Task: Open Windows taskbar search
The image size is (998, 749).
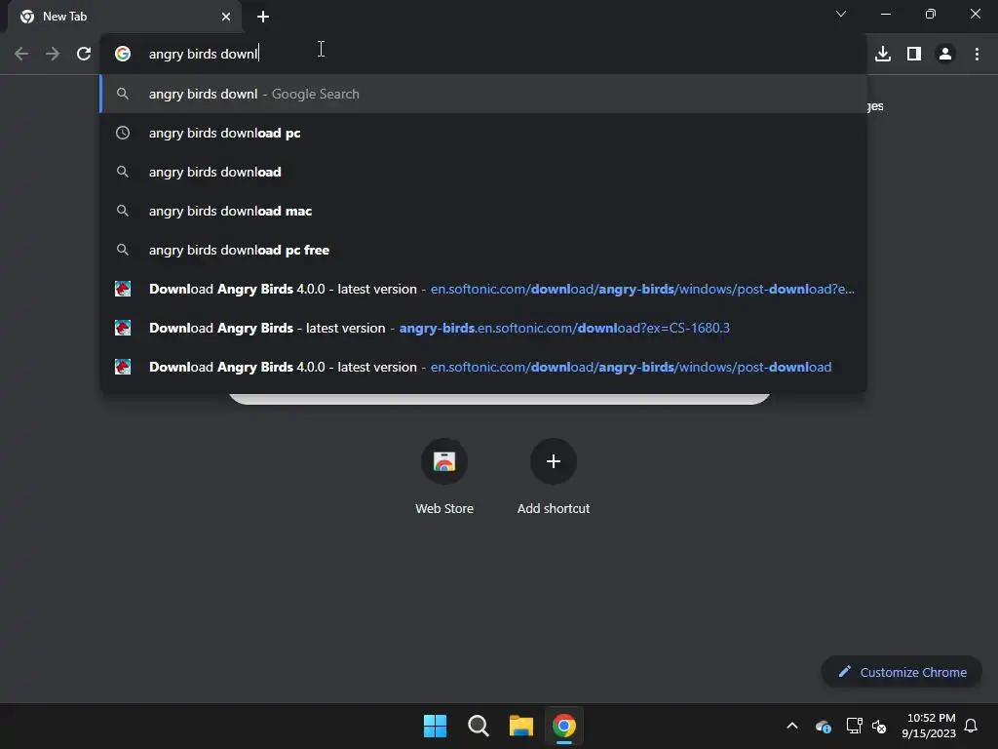Action: pyautogui.click(x=478, y=726)
